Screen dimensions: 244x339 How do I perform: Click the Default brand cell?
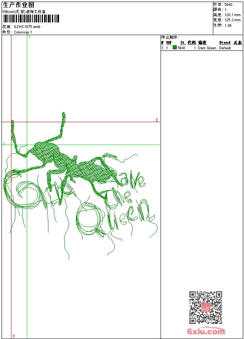coord(225,48)
